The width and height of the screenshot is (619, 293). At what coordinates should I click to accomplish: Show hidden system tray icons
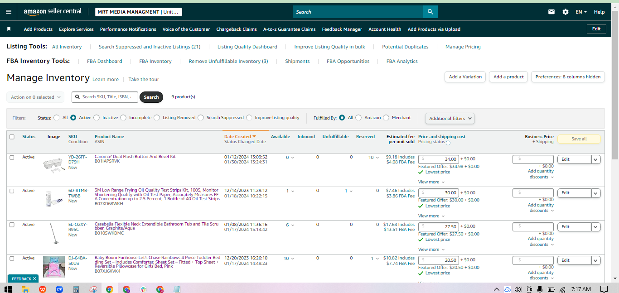[x=497, y=289]
